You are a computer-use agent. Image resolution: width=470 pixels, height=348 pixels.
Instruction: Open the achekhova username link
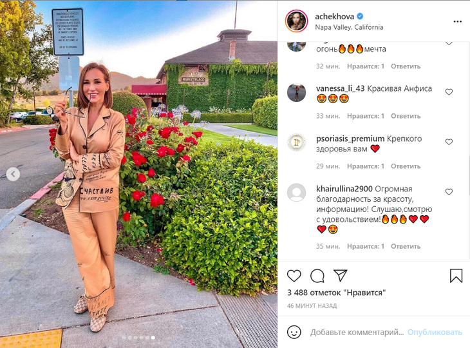pos(335,16)
